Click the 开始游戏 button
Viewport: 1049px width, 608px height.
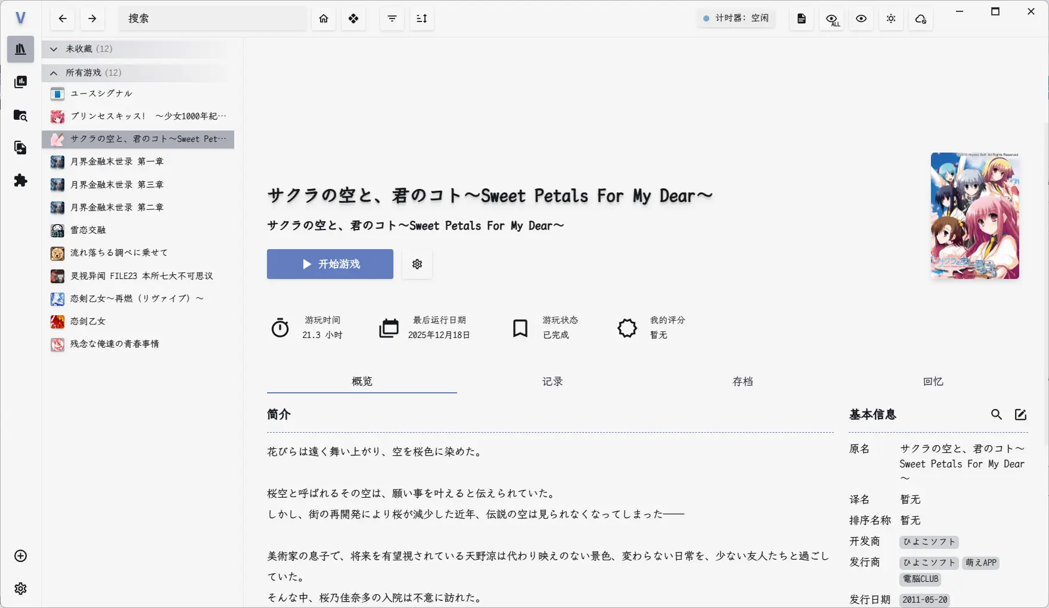coord(330,264)
